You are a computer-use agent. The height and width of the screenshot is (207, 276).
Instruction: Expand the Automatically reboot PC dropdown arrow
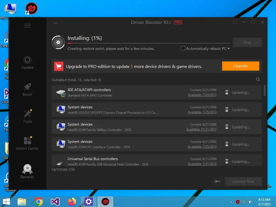tap(229, 49)
